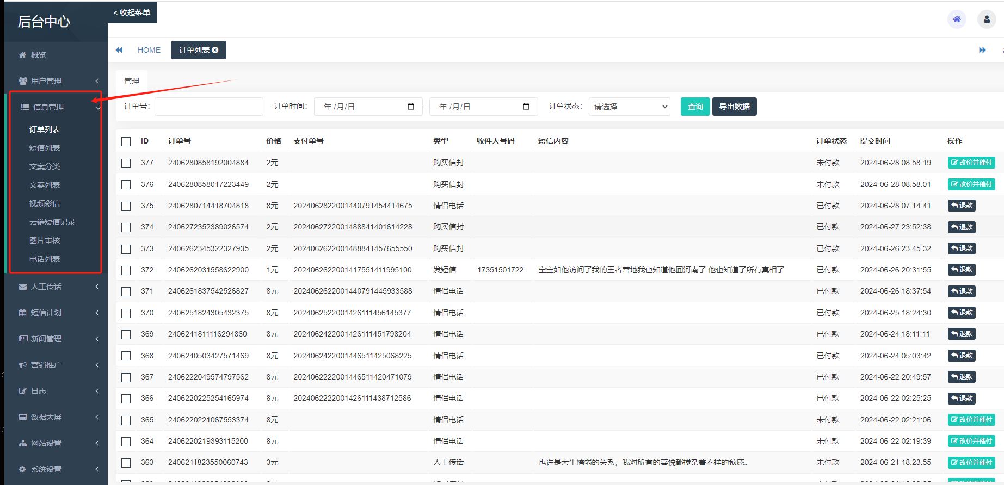Click 退款 for order ID 374
This screenshot has height=485, width=1004.
click(962, 227)
